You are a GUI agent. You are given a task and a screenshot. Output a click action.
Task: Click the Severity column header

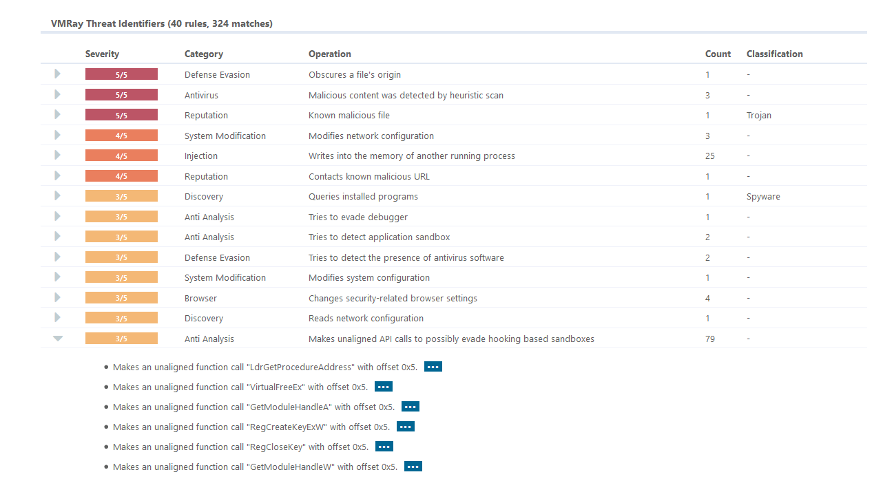(x=102, y=54)
